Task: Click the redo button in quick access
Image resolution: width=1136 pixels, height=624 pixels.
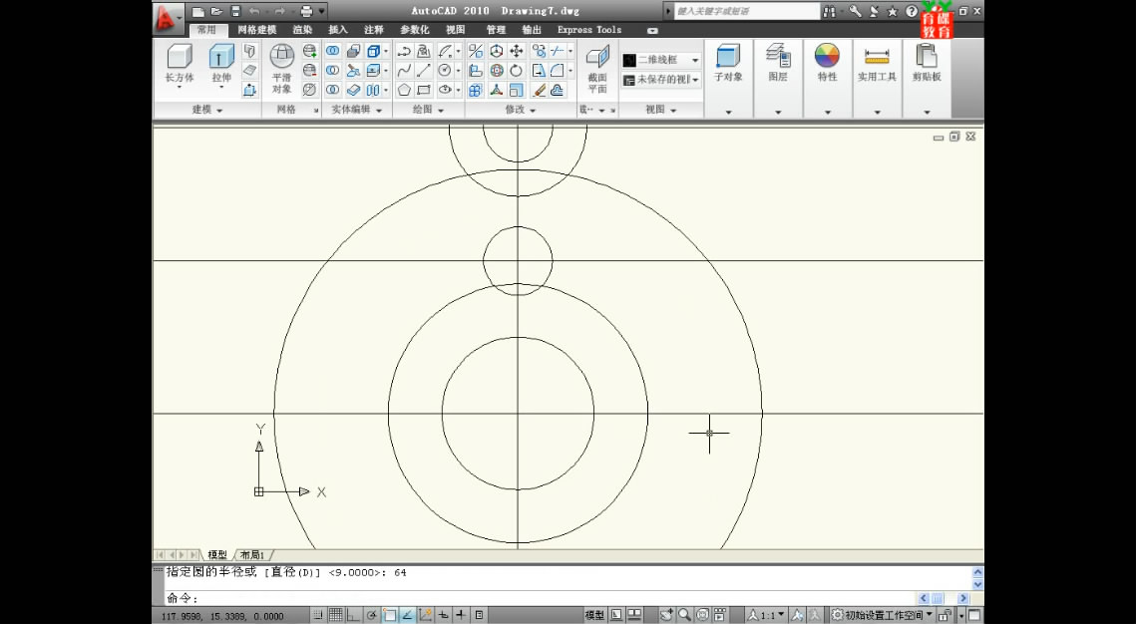Action: [279, 11]
